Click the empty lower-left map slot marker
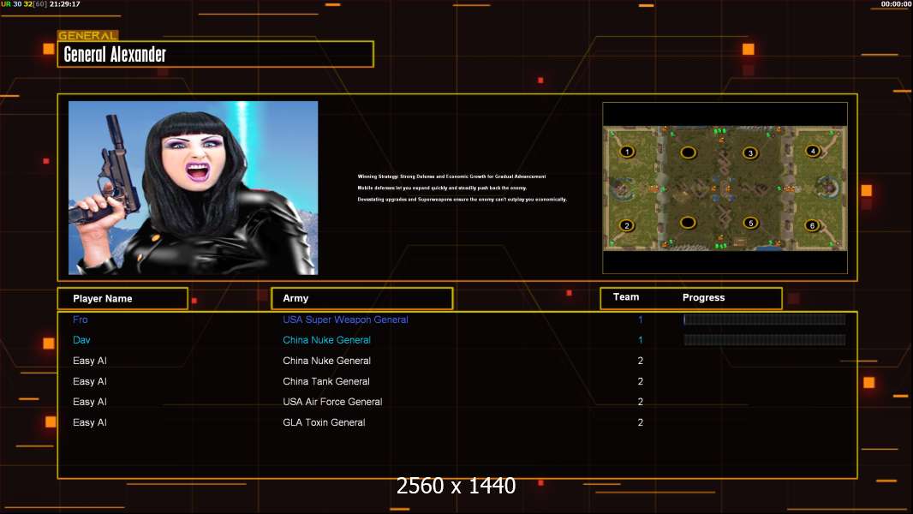 pyautogui.click(x=688, y=223)
